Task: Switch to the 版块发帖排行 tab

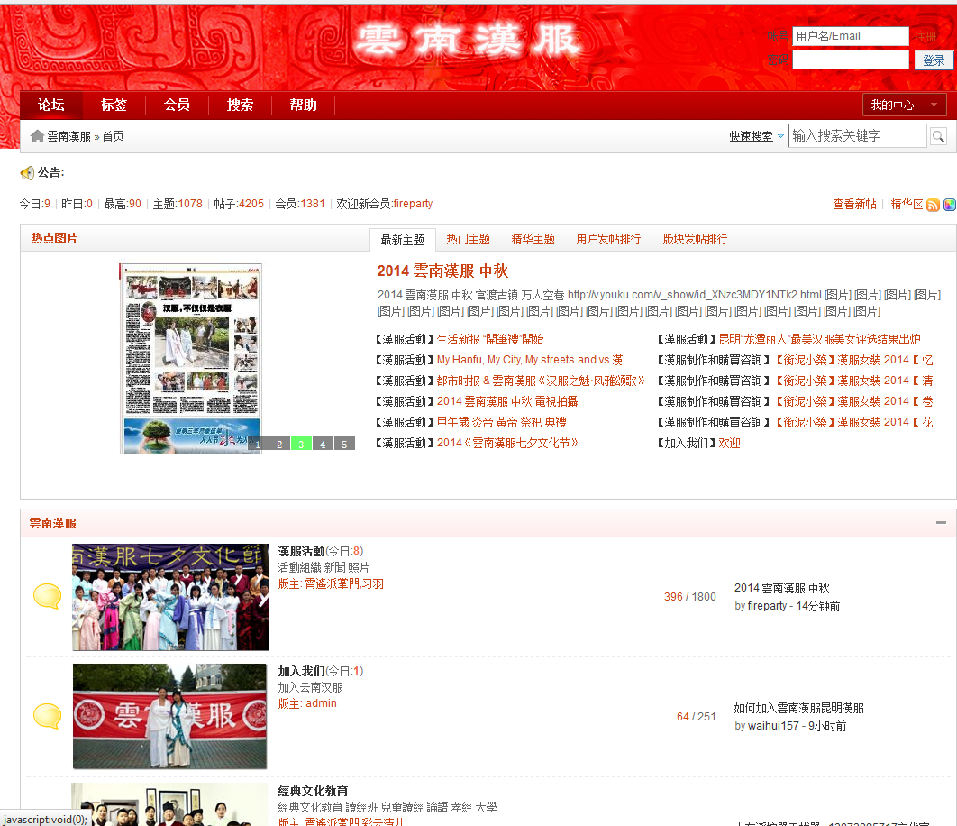Action: point(695,240)
